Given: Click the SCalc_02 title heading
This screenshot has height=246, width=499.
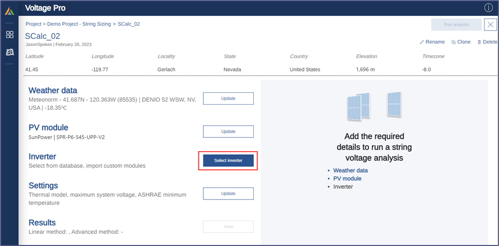Looking at the screenshot, I should pos(43,36).
